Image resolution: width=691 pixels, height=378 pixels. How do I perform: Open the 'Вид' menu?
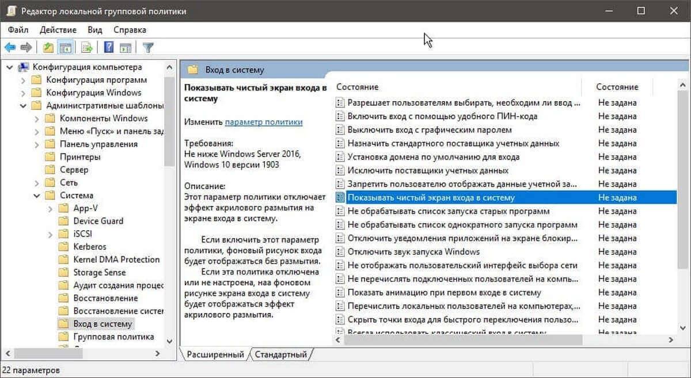coord(95,29)
